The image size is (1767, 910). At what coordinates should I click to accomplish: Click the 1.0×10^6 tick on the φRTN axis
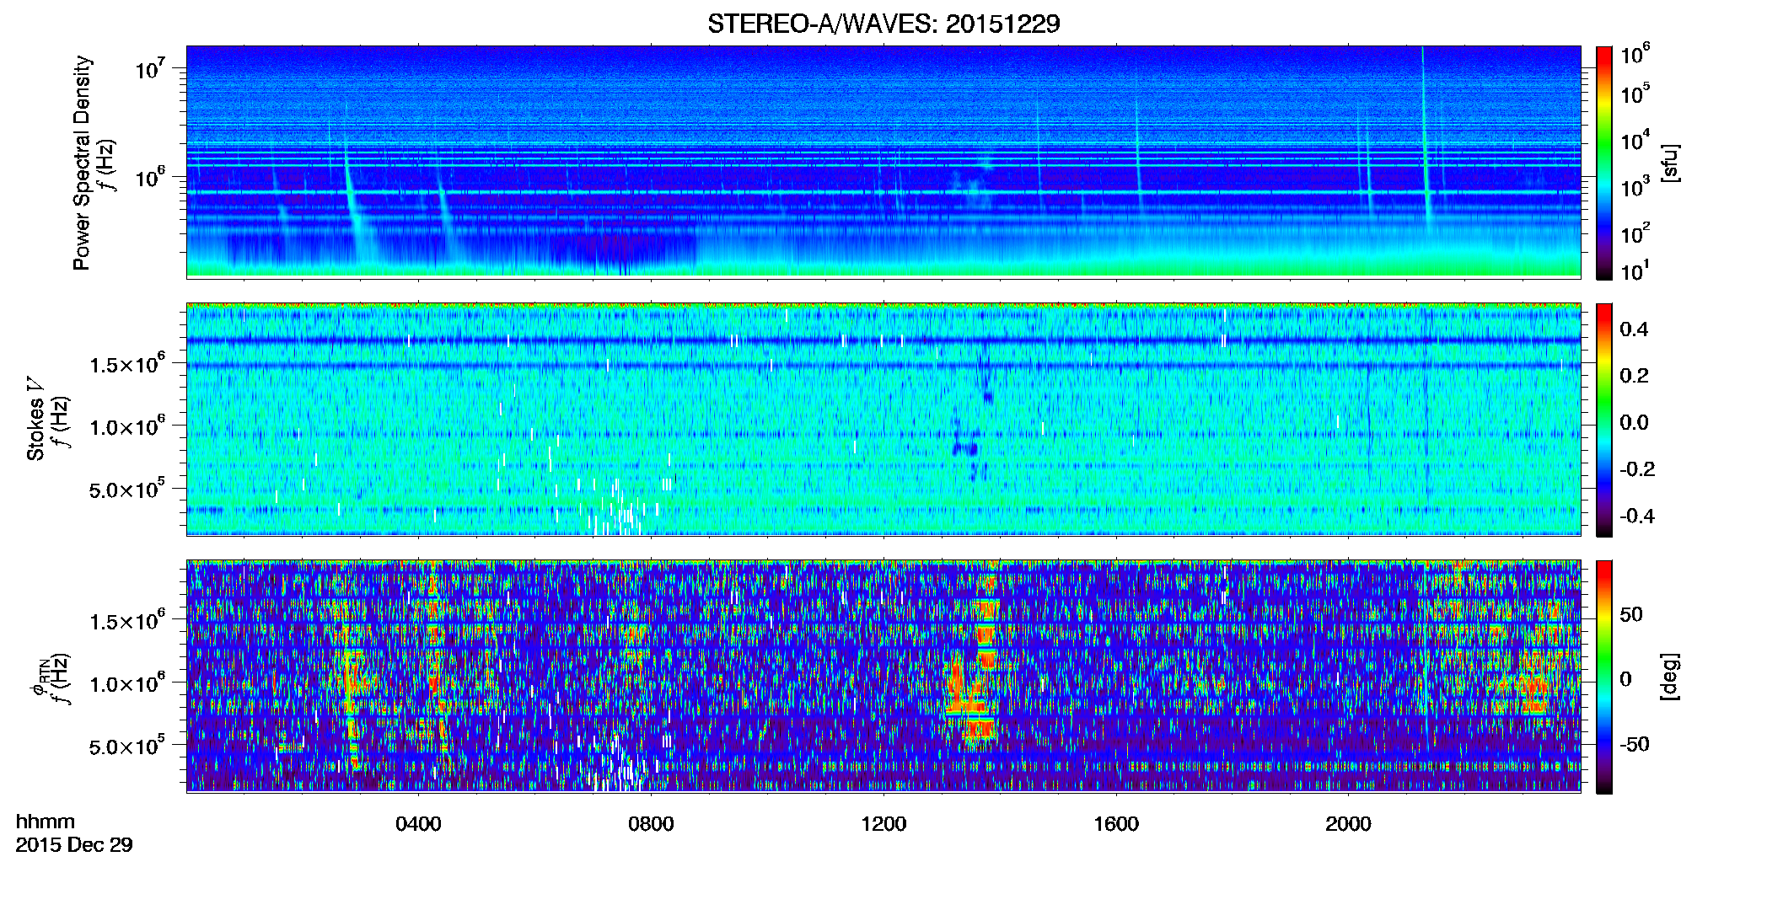pos(127,683)
